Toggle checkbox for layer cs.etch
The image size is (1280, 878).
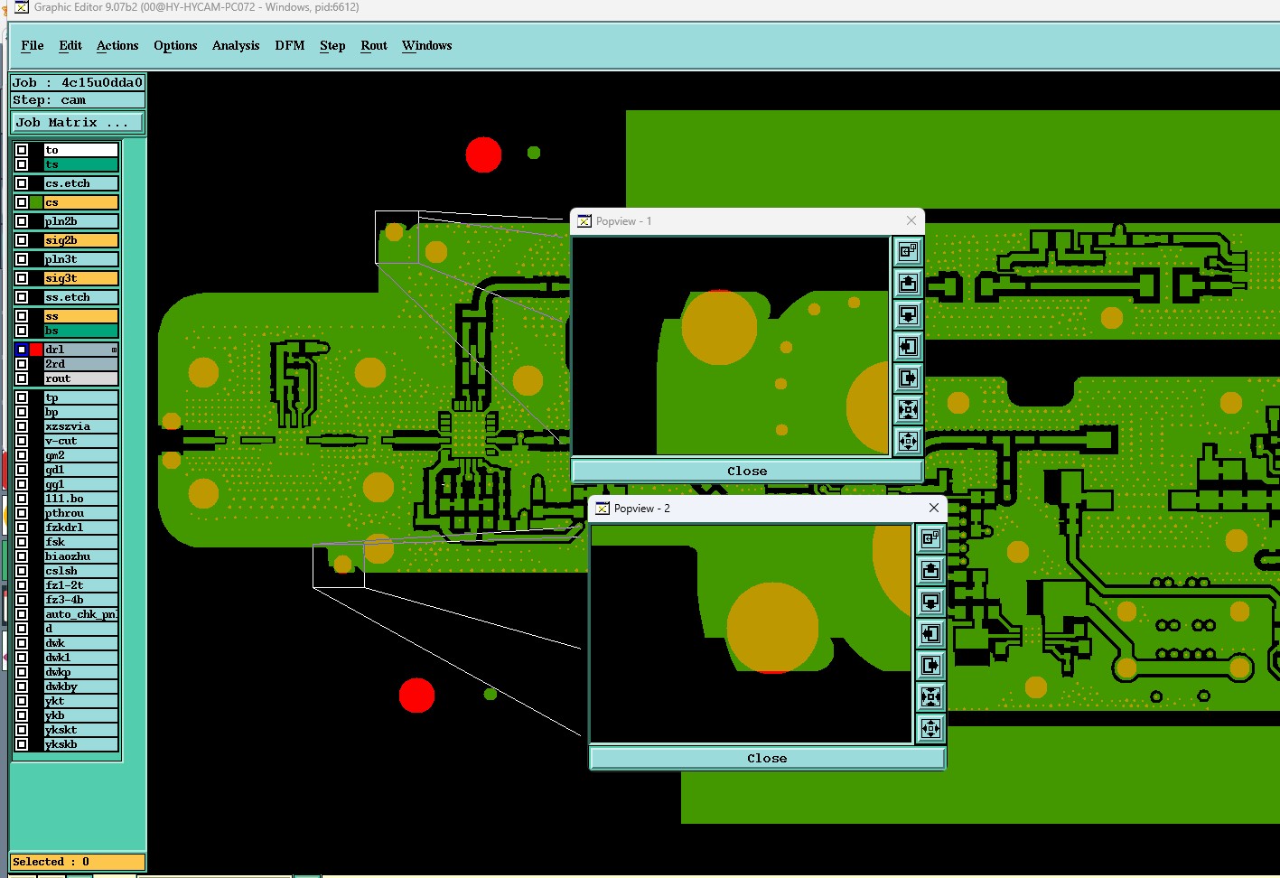22,183
